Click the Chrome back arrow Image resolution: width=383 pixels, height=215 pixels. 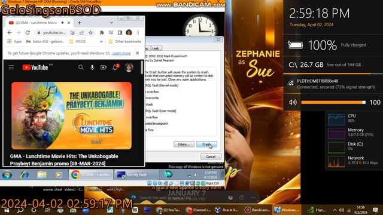[10, 32]
